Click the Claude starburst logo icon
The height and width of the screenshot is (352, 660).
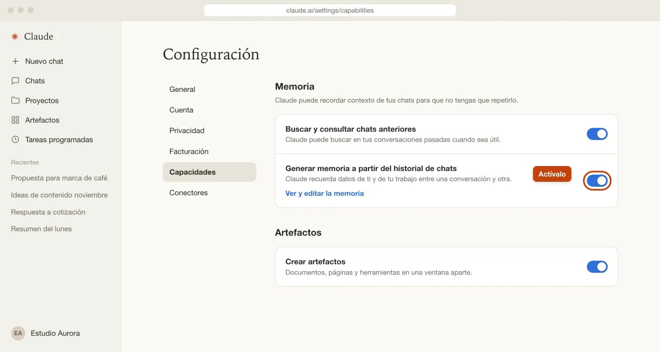click(x=15, y=36)
